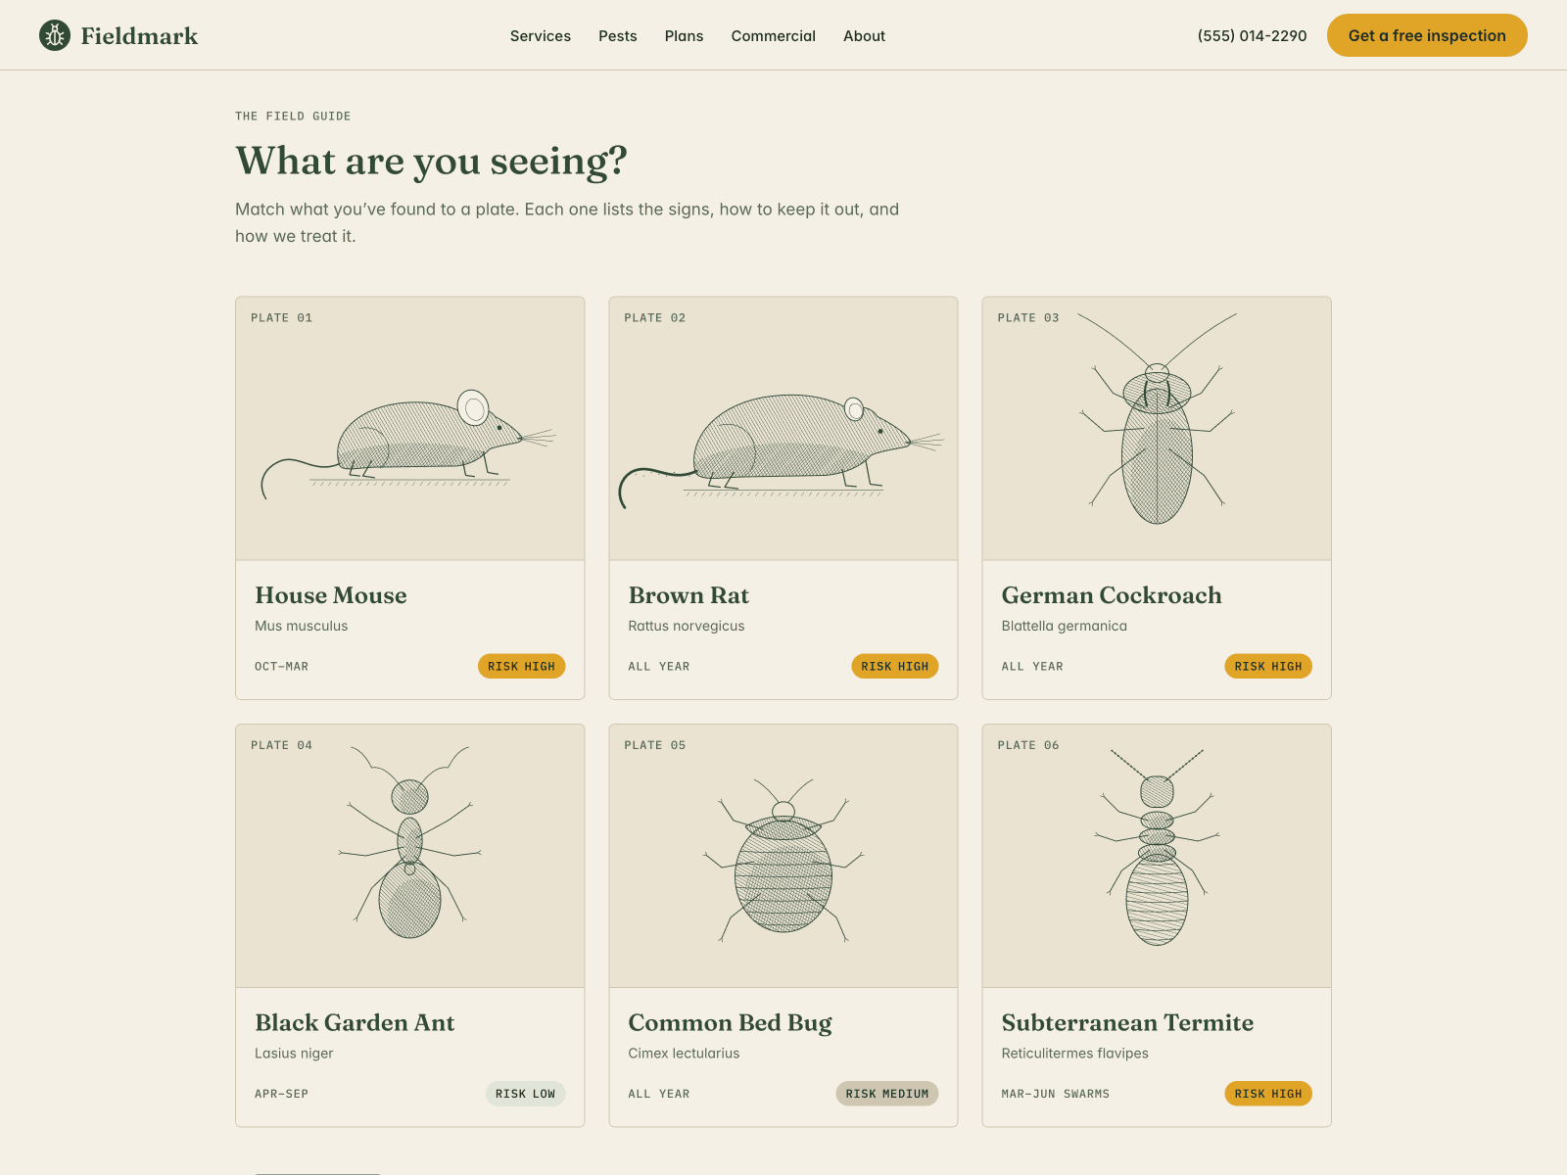Screen dimensions: 1567x1175
Task: Open the Black Garden Ant title
Action: (x=355, y=1022)
